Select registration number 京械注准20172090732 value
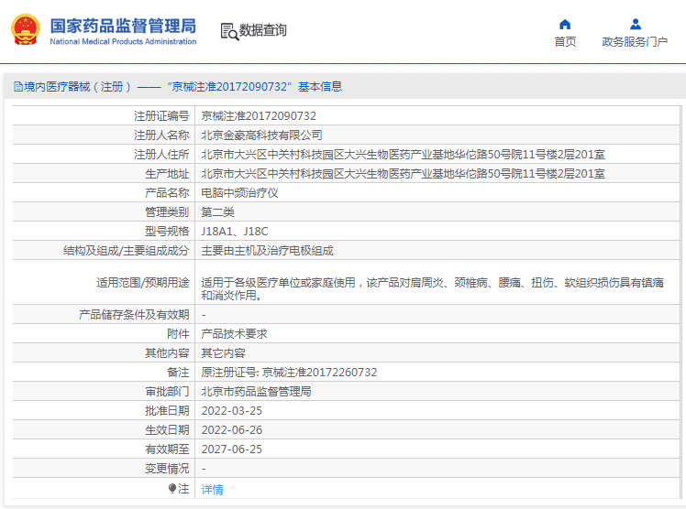 pyautogui.click(x=259, y=116)
